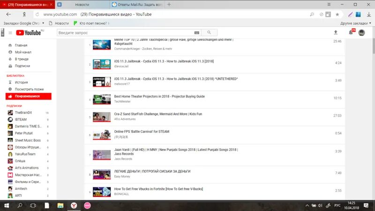Open taskbar volume speaker icon
Screen dimensions: 375x211
(x=320, y=205)
